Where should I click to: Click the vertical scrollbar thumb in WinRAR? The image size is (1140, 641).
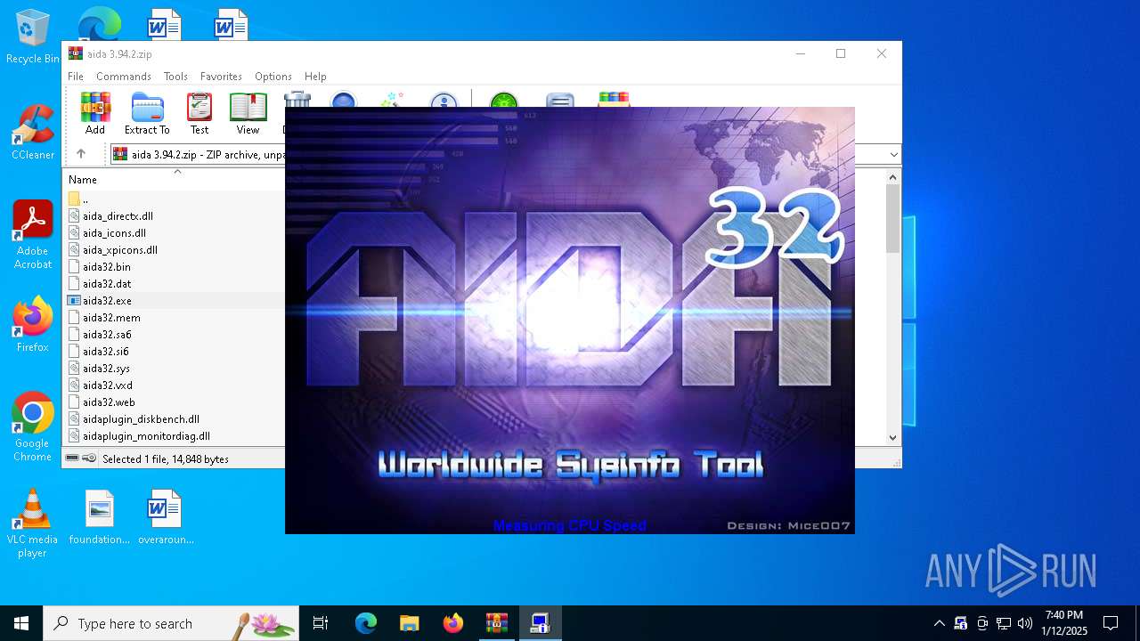[893, 219]
